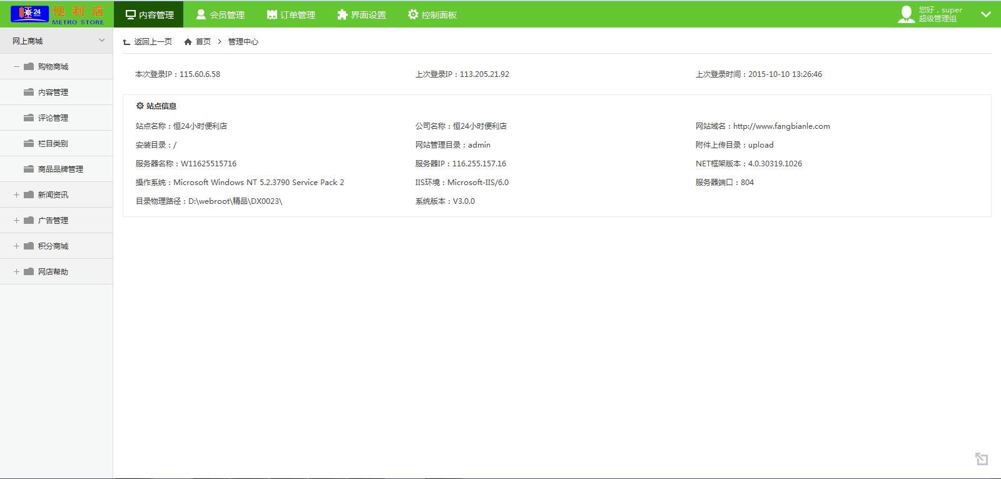Click the 返回上一页 link
1001x479 pixels.
pyautogui.click(x=153, y=42)
